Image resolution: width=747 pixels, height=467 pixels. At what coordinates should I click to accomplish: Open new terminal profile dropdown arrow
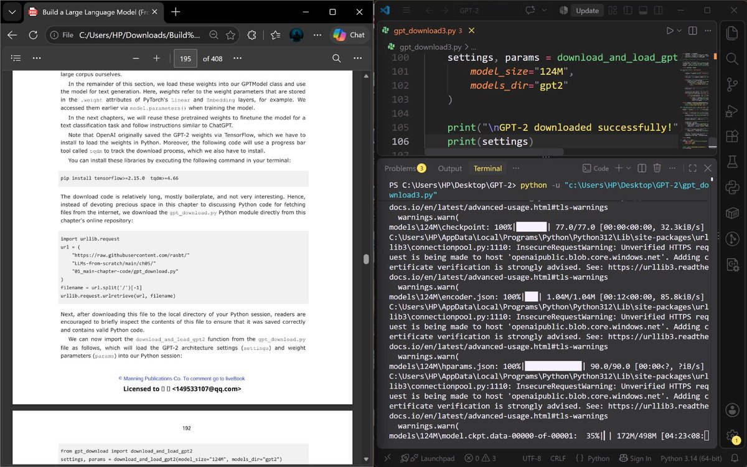click(627, 168)
